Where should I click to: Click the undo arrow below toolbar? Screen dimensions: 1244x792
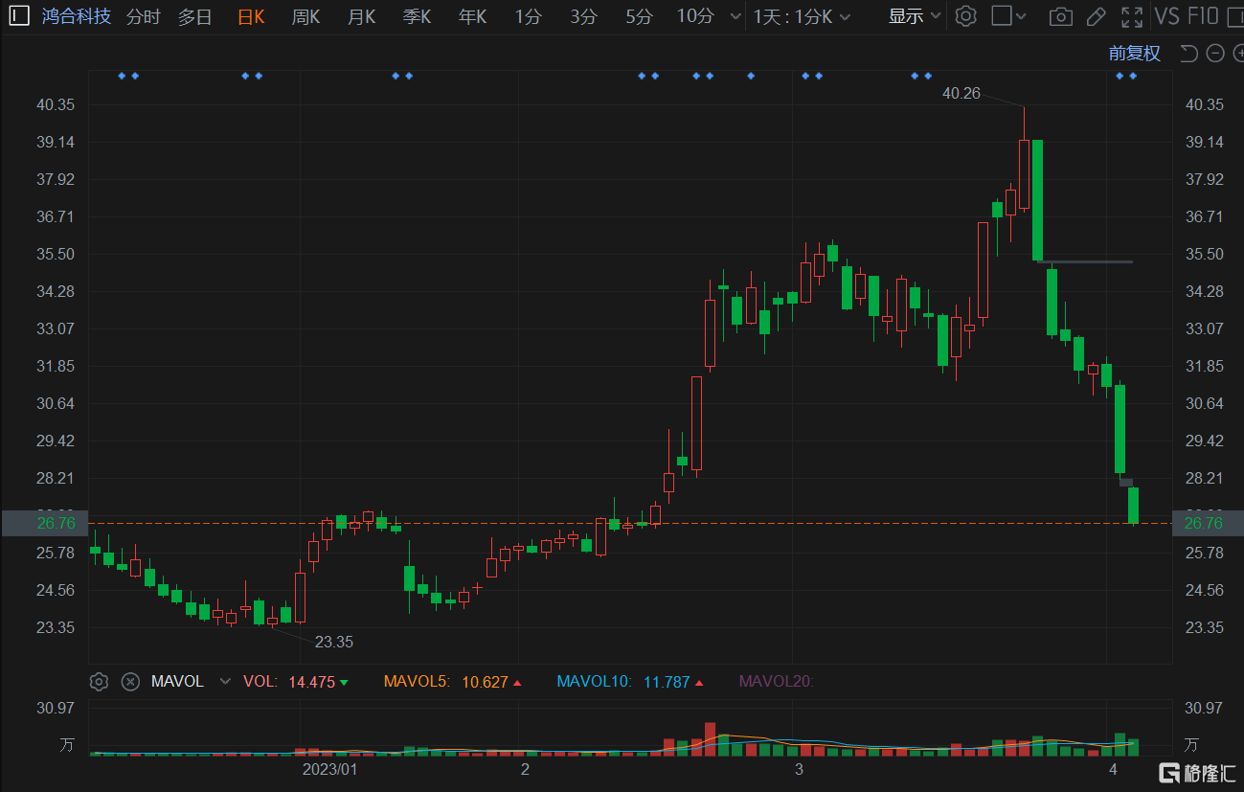(x=1188, y=54)
